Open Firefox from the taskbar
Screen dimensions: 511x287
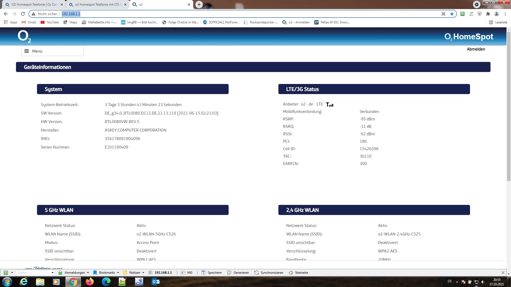coord(89,282)
